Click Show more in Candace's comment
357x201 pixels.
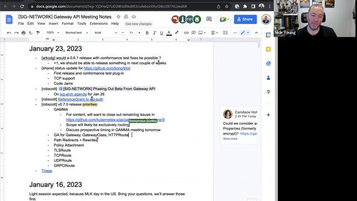pos(230,139)
